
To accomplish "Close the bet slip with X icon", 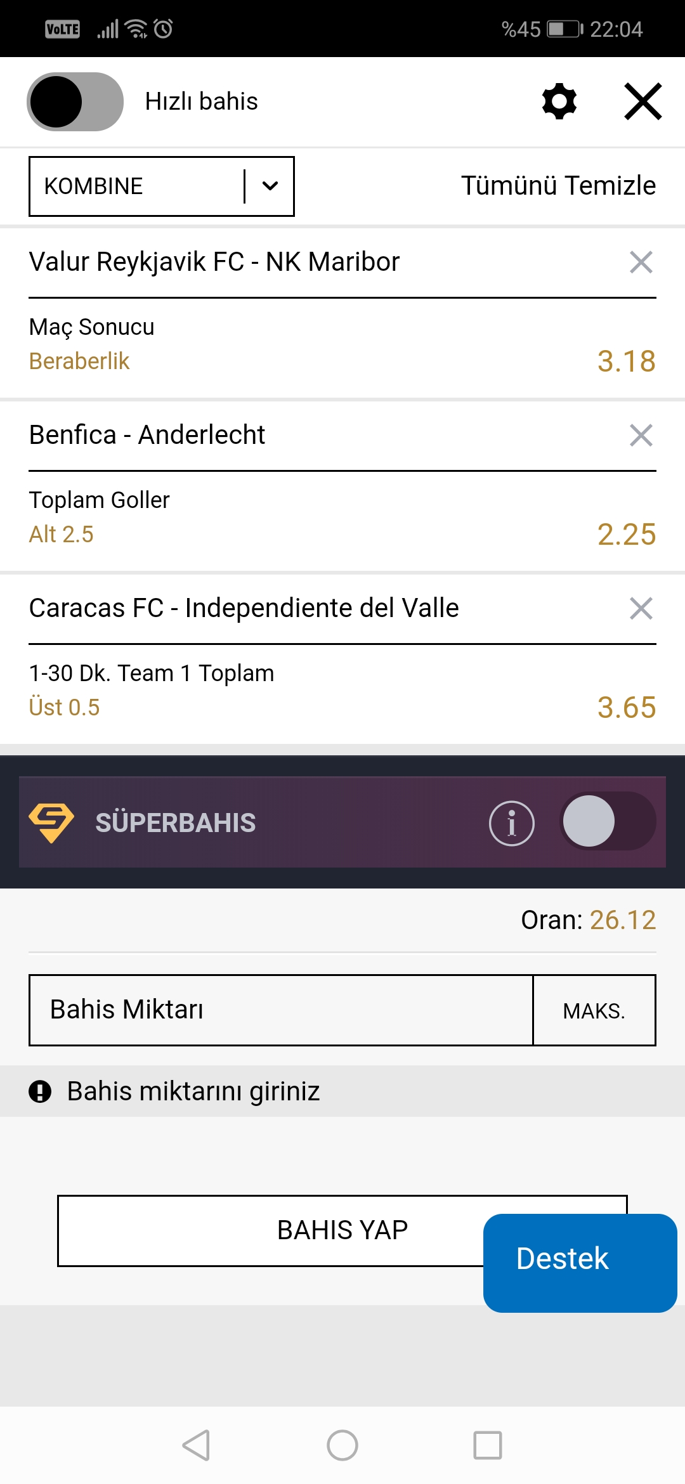I will point(643,101).
